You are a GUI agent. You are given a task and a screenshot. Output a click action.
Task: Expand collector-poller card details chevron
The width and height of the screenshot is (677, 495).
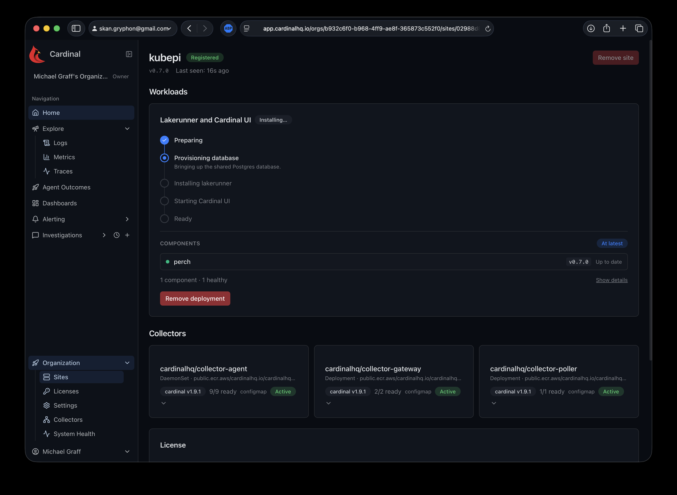(x=494, y=403)
